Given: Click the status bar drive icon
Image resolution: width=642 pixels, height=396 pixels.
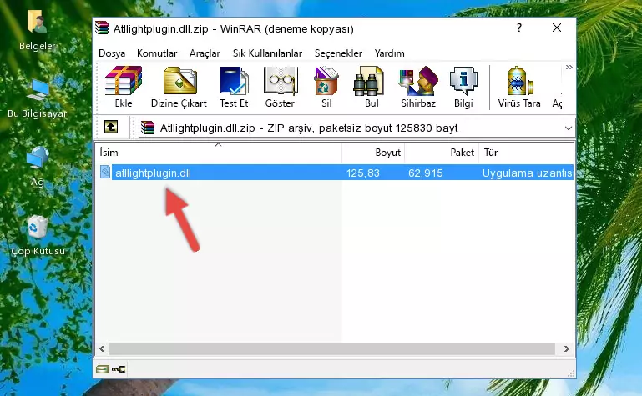Looking at the screenshot, I should coord(103,369).
